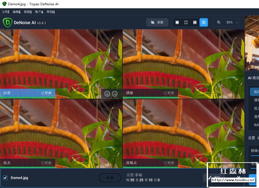Select the 标准 model in AI model list

coord(255,92)
